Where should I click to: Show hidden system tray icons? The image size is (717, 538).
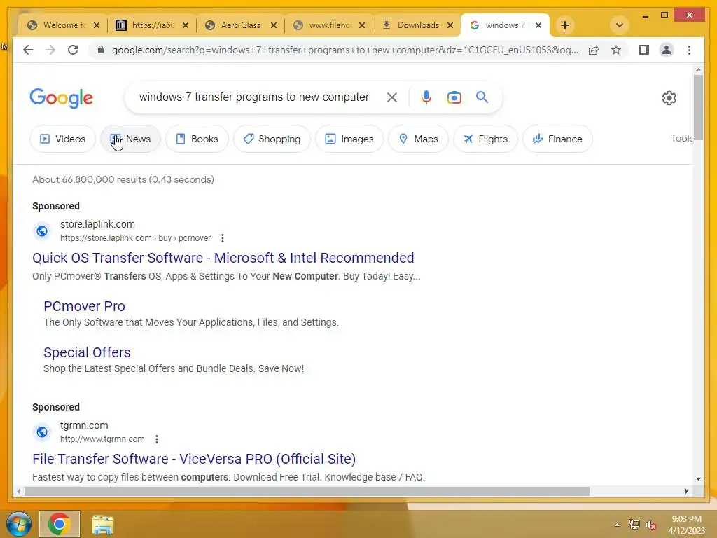pos(617,525)
